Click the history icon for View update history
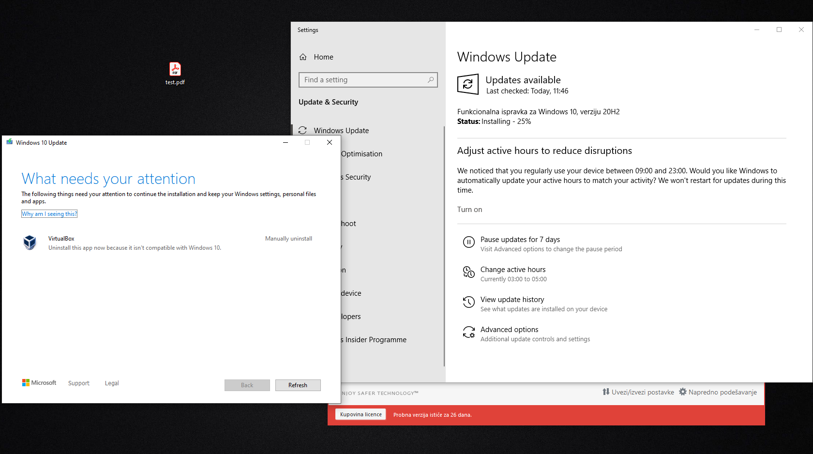The image size is (813, 454). coord(469,302)
